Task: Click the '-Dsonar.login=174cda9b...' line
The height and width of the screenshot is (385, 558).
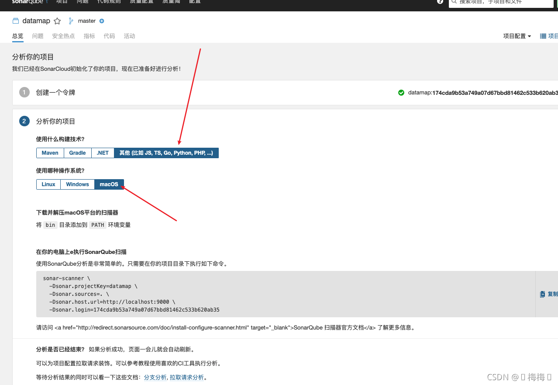Action: pos(134,310)
